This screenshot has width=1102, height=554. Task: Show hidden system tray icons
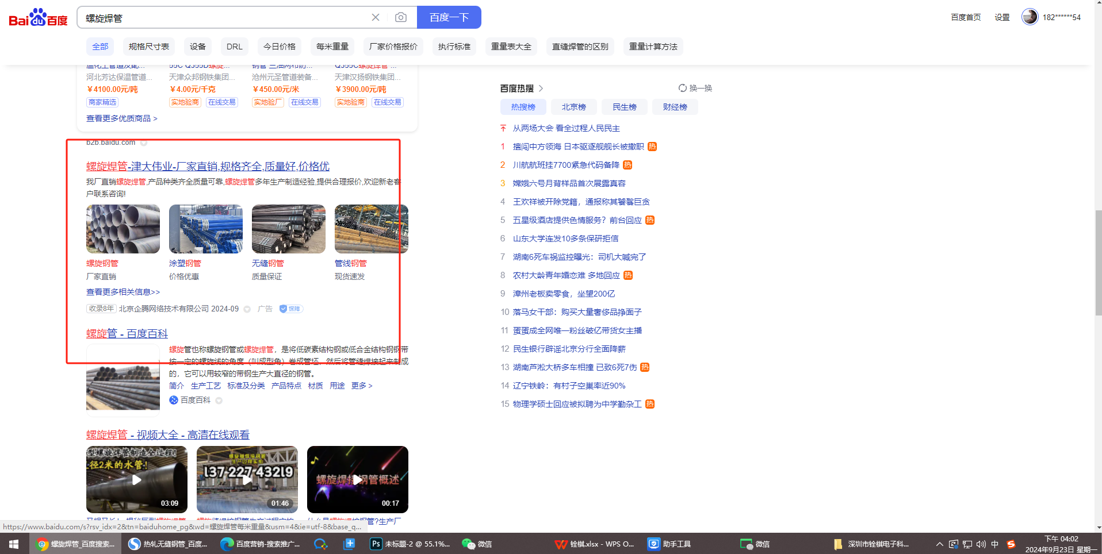[939, 544]
